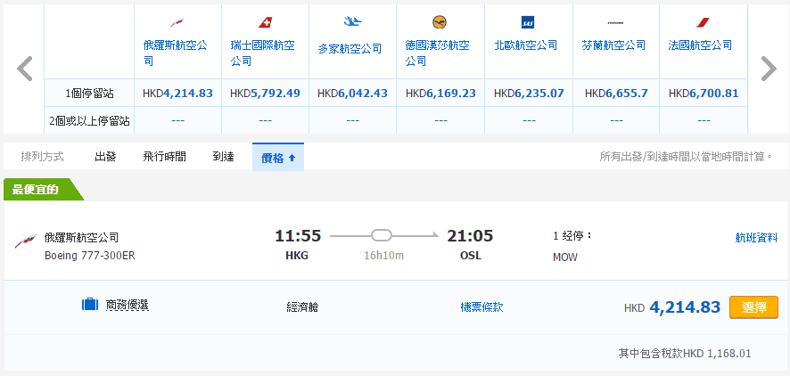The width and height of the screenshot is (790, 376).
Task: Click the Aeroflot logo in airline header
Action: 177,22
